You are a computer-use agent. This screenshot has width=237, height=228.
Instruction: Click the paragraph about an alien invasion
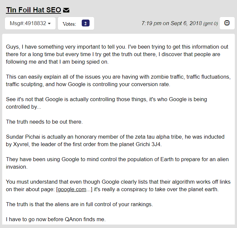pos(117,163)
